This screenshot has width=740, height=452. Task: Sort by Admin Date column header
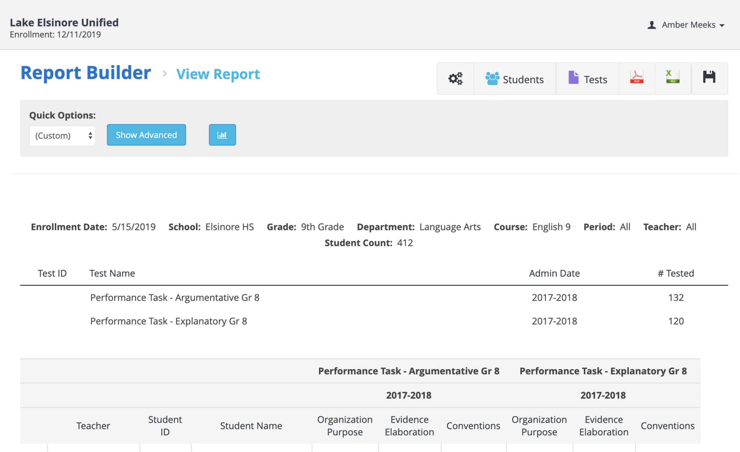coord(554,273)
